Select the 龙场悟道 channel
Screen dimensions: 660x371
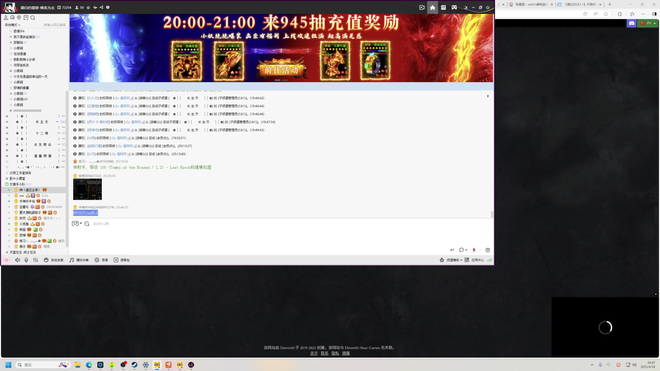pyautogui.click(x=20, y=54)
